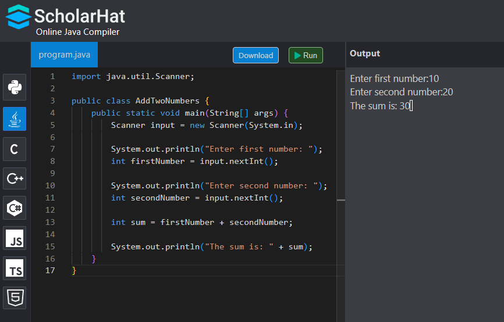Open the HTML5 editor icon

(15, 298)
